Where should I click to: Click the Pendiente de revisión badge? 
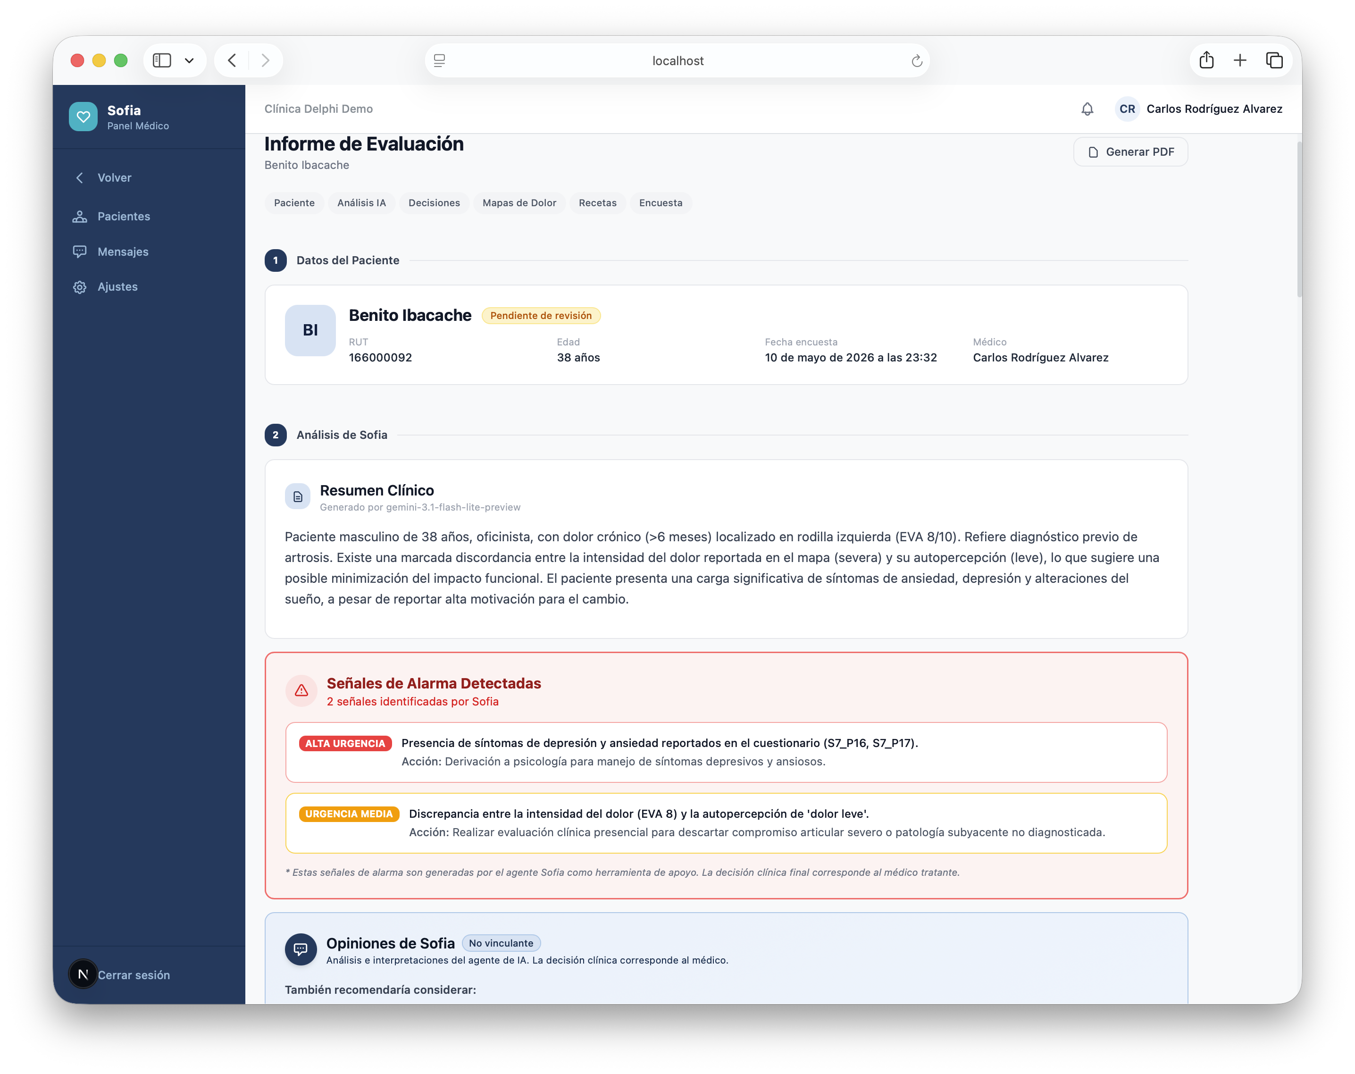541,316
